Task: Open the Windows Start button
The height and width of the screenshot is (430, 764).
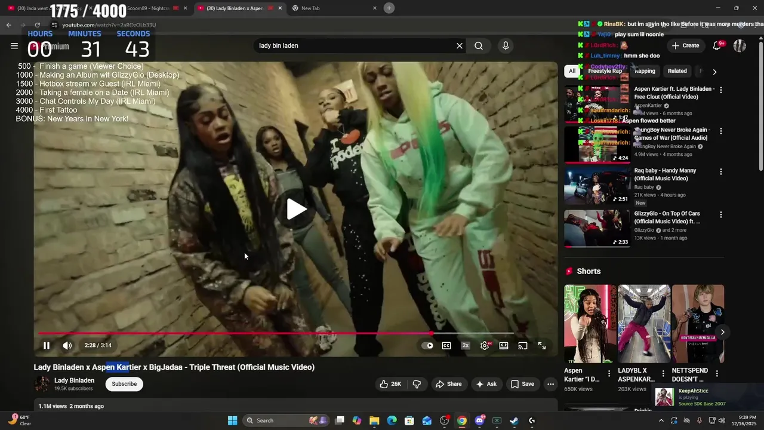Action: (232, 420)
